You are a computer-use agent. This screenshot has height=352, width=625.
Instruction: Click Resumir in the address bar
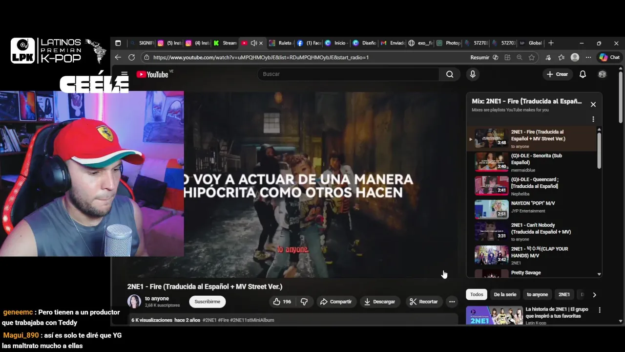pos(479,57)
